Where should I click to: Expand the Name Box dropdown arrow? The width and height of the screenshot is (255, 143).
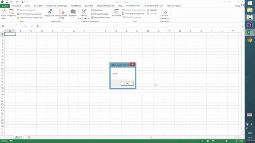pyautogui.click(x=16, y=26)
